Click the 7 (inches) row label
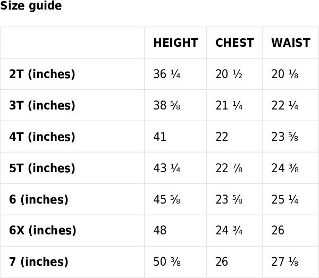This screenshot has width=319, height=278. 39,262
